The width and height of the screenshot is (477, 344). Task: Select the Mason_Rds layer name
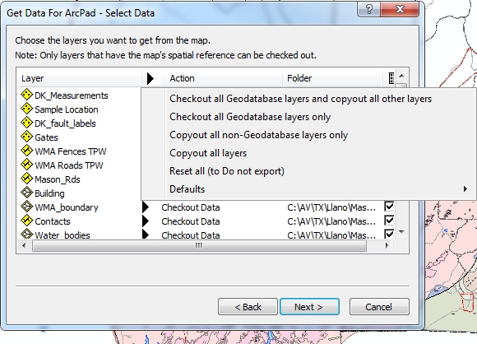pos(58,179)
